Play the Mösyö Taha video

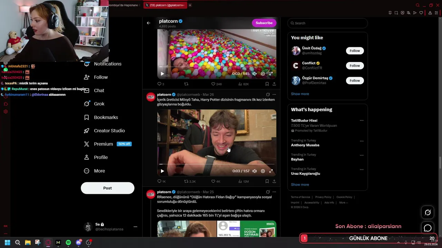click(162, 171)
